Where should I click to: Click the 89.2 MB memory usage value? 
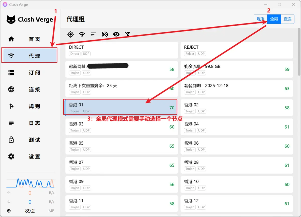tap(30, 211)
